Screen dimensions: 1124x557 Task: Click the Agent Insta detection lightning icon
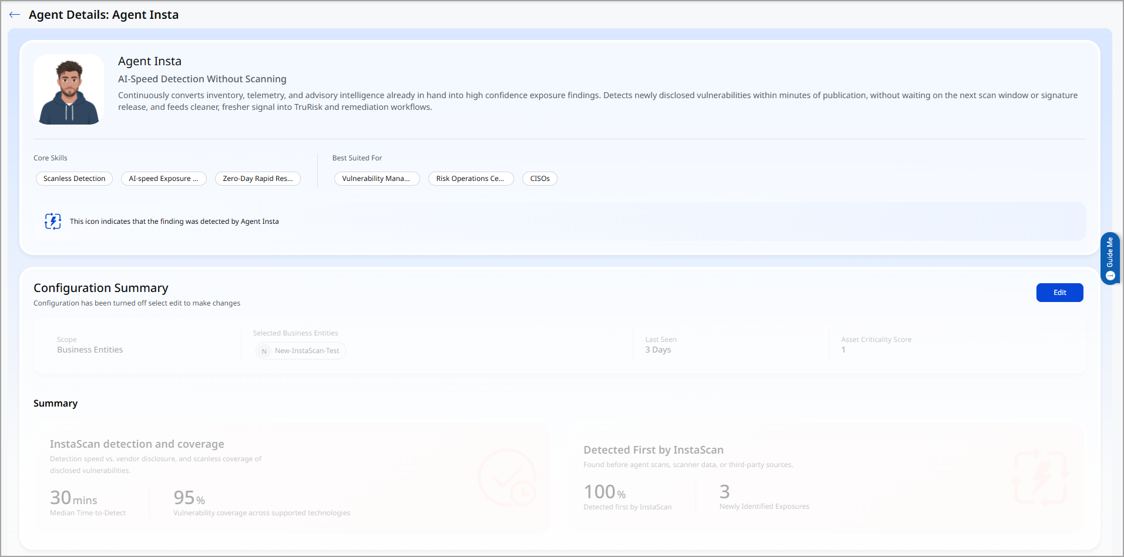(53, 222)
